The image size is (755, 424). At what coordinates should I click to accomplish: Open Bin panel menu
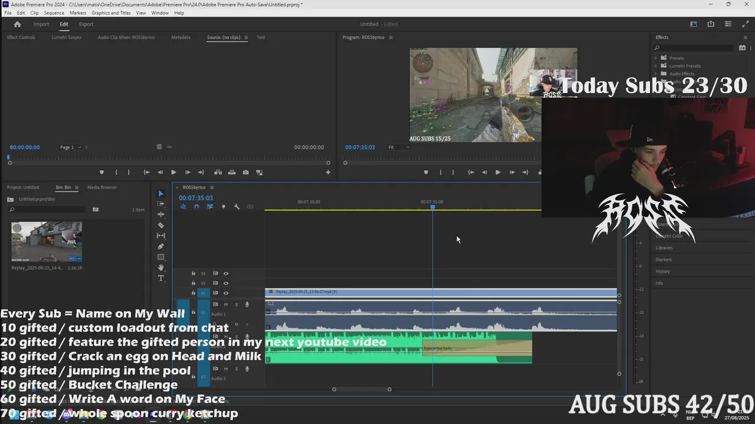[76, 187]
